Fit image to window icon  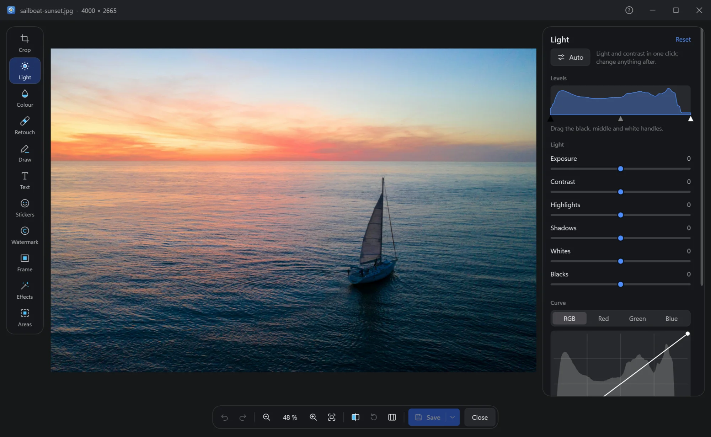332,417
